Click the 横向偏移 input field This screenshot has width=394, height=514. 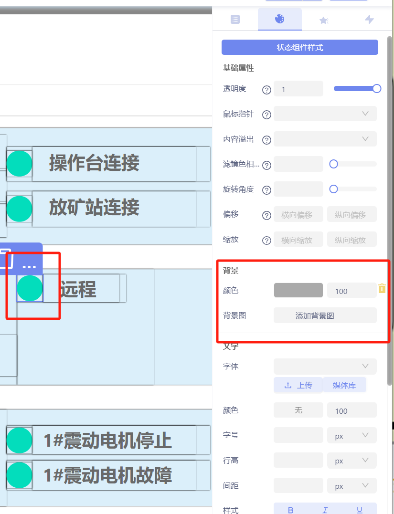coord(298,214)
